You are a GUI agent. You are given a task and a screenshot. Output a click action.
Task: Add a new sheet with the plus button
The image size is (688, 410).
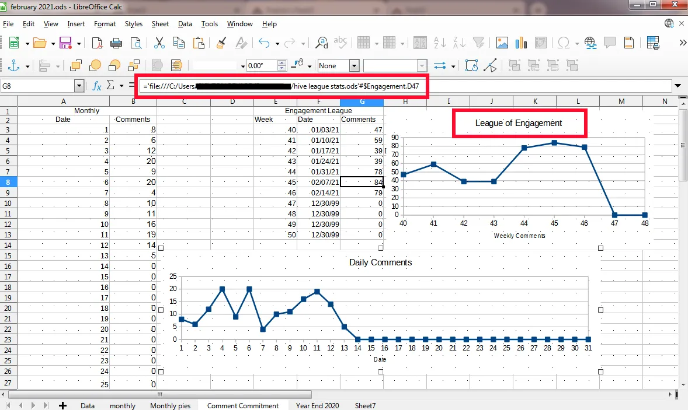62,405
